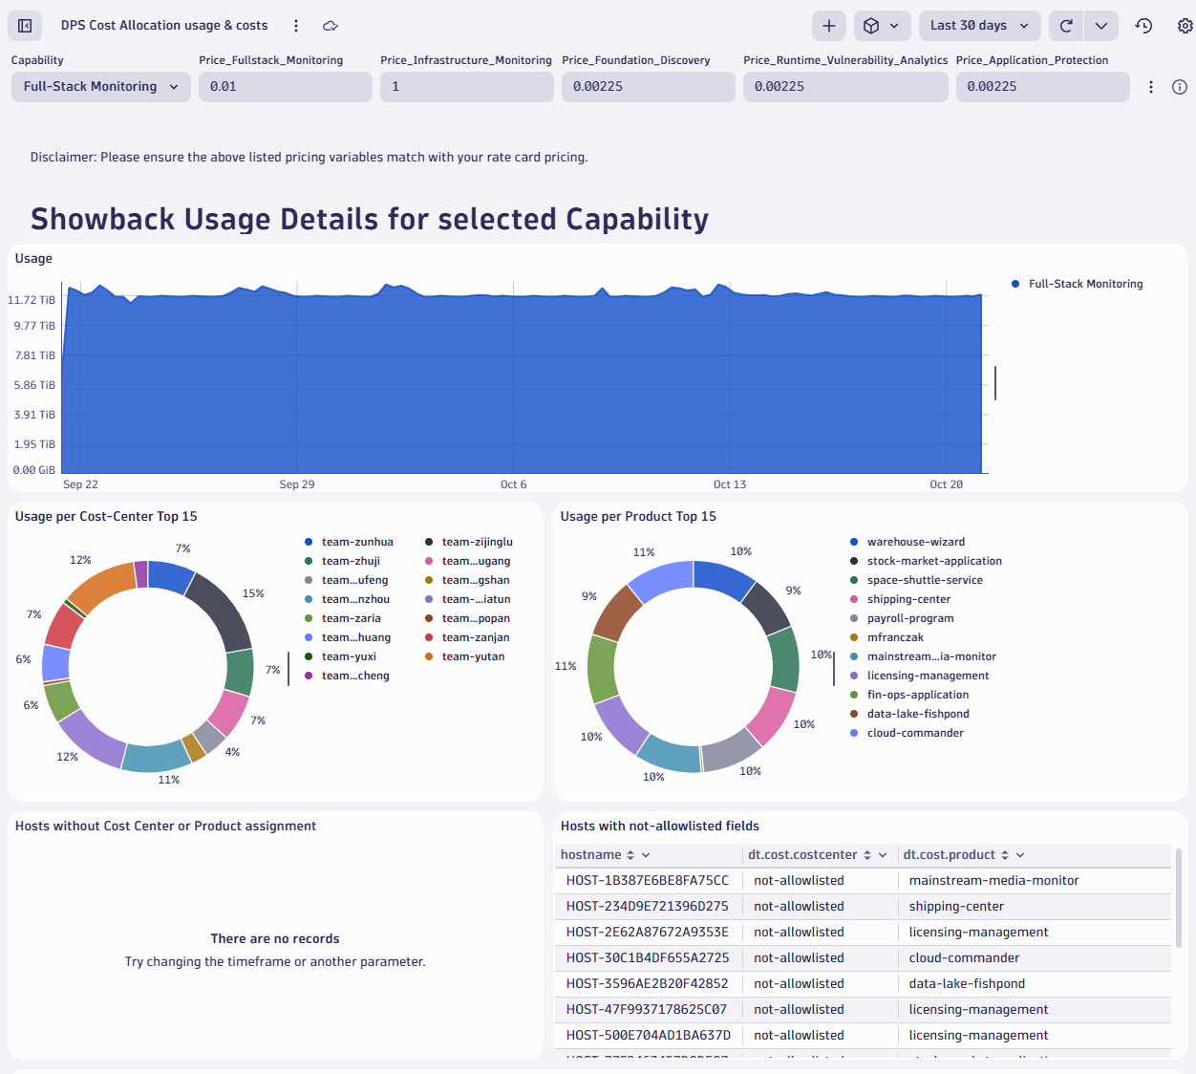Image resolution: width=1196 pixels, height=1074 pixels.
Task: Refresh the dashboard data
Action: click(1065, 25)
